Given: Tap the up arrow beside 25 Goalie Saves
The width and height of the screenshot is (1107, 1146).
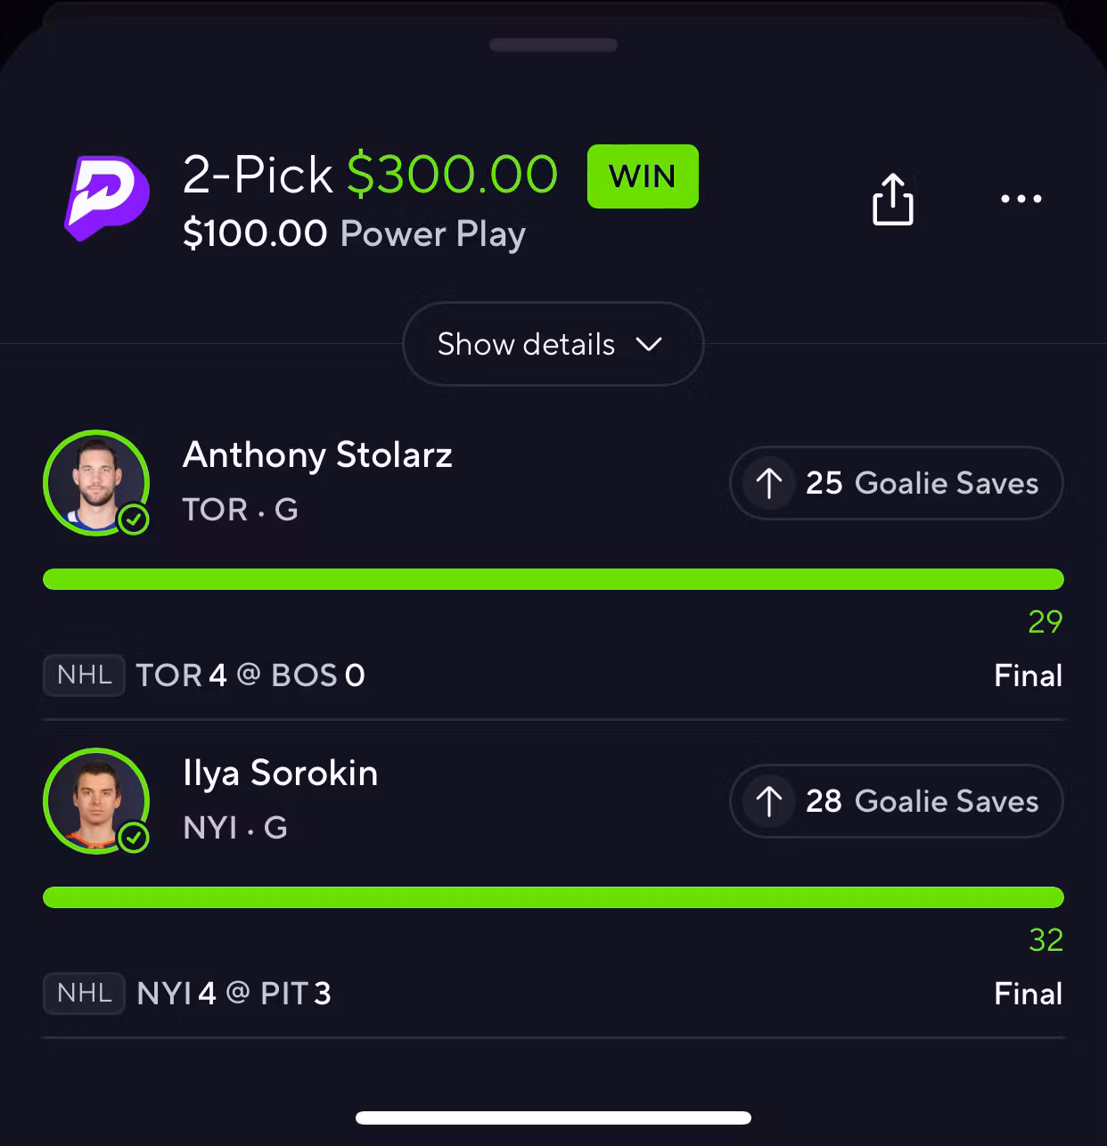Looking at the screenshot, I should pos(769,483).
